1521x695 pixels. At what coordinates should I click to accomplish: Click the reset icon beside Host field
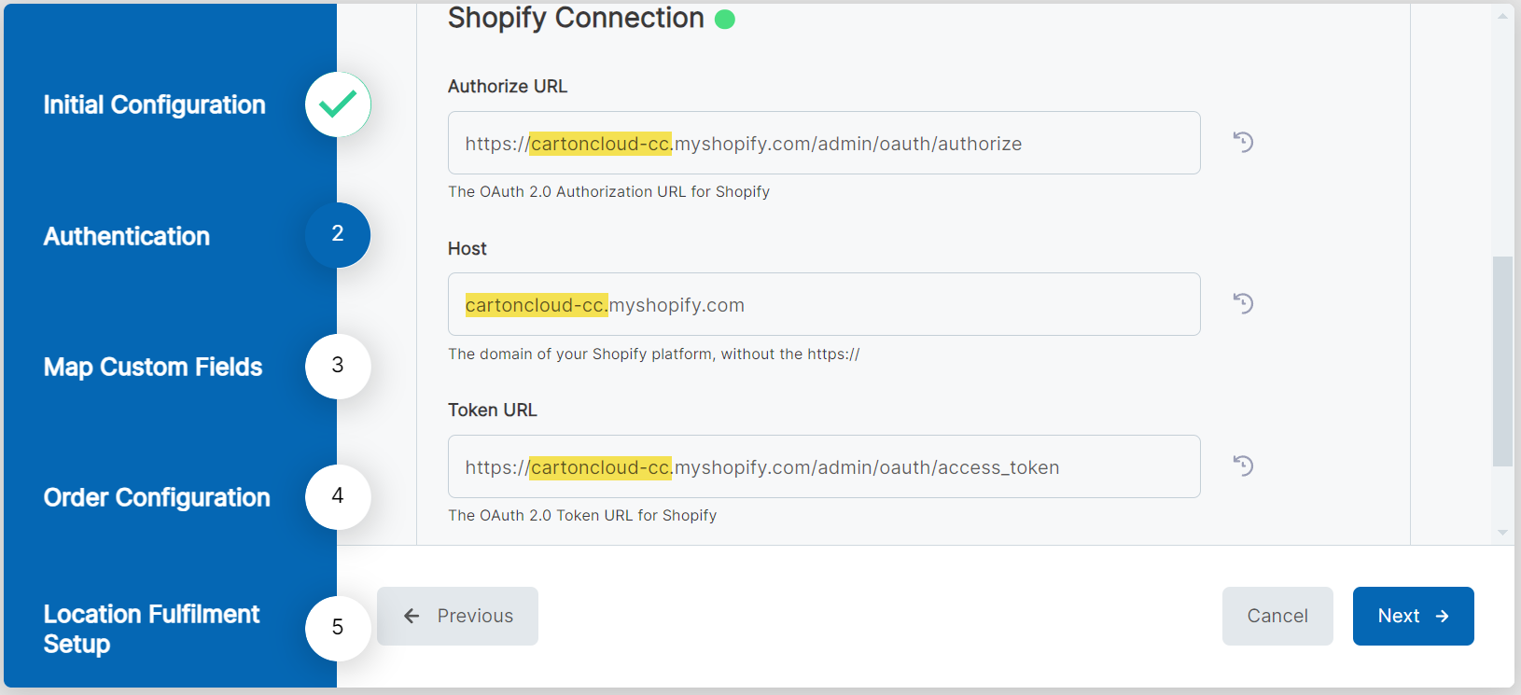point(1242,303)
